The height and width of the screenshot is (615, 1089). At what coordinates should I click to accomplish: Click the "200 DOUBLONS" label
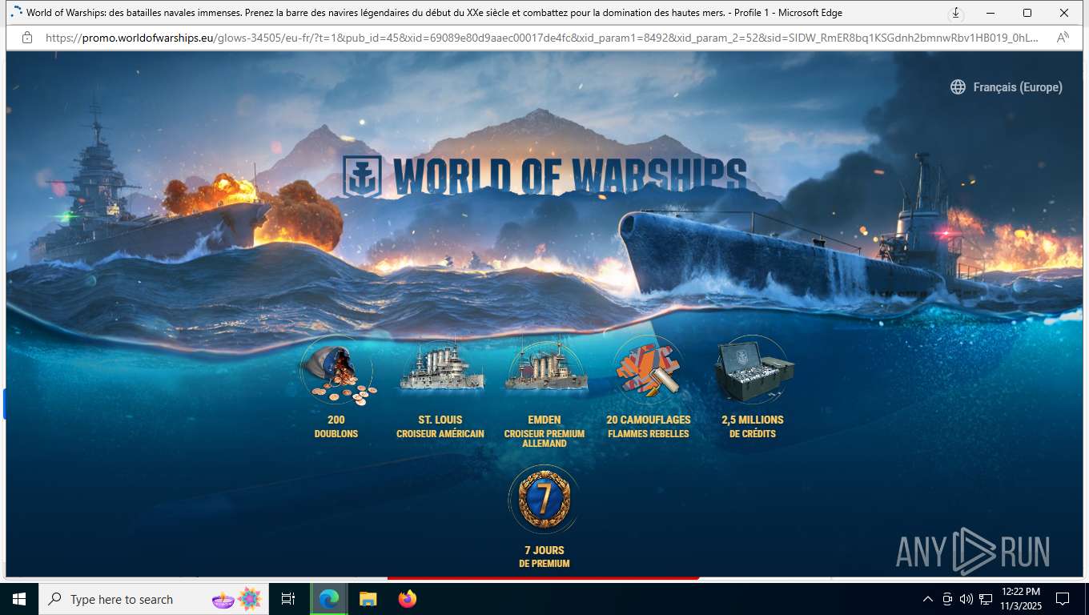click(x=336, y=426)
